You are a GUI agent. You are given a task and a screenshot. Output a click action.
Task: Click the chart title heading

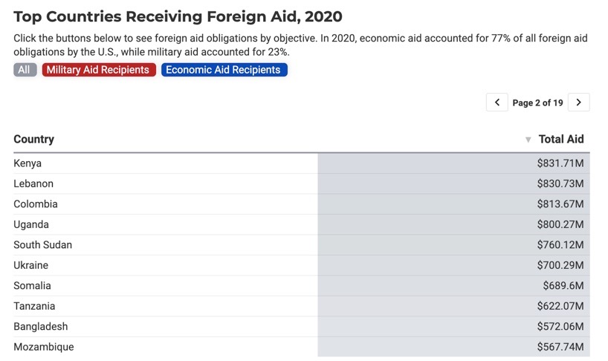[x=178, y=16]
